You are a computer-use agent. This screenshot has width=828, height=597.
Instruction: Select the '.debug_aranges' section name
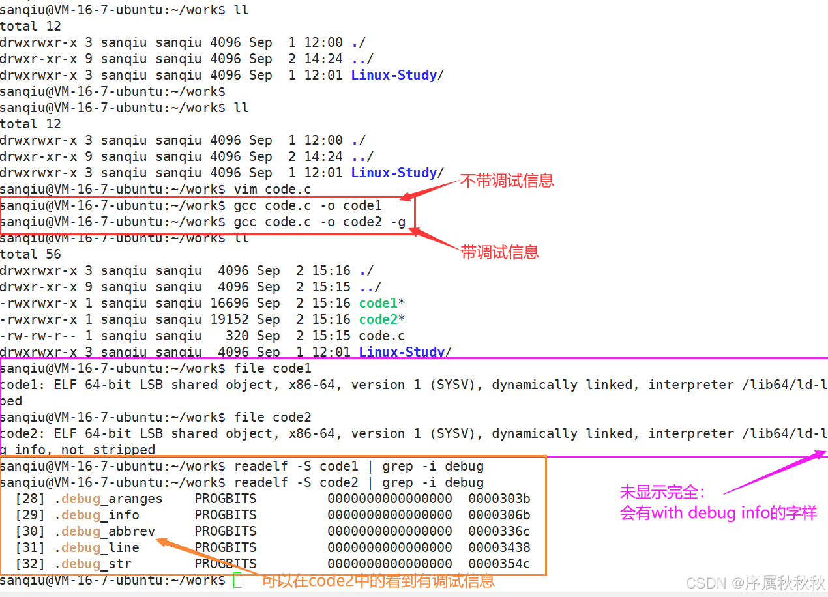(x=108, y=499)
